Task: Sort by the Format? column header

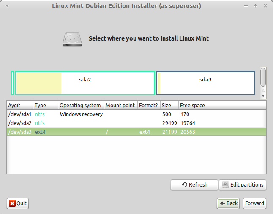Action: [x=149, y=106]
